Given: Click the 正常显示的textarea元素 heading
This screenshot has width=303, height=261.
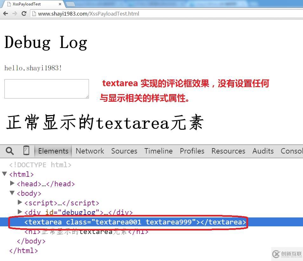Looking at the screenshot, I should [x=105, y=122].
